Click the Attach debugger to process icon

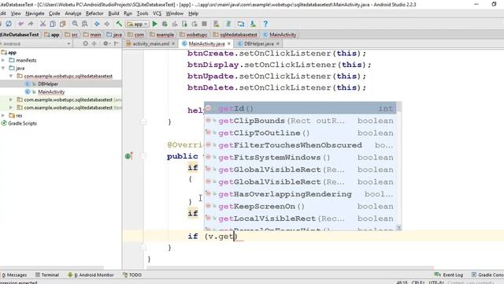pos(184,24)
